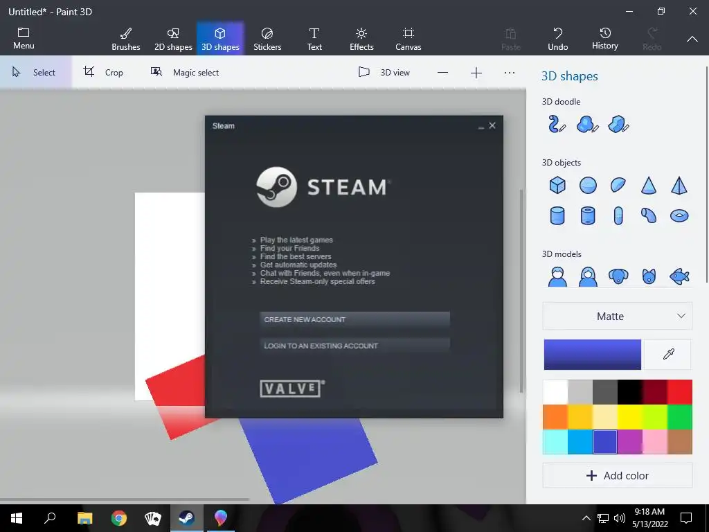Screen dimensions: 709x532
Task: Choose the green color swatch
Action: pyautogui.click(x=680, y=416)
